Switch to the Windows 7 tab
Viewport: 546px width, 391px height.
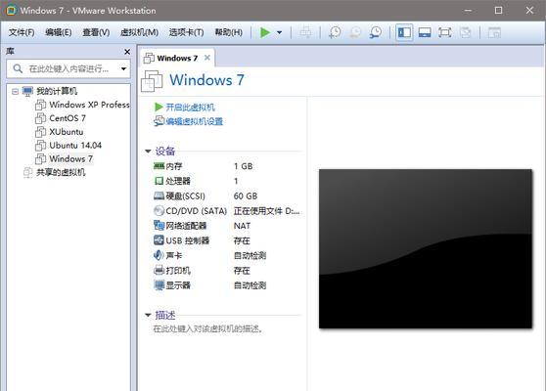pos(177,58)
